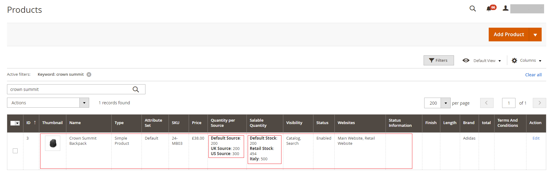Click the magnifier search icon in header
The width and height of the screenshot is (552, 177).
[x=472, y=9]
